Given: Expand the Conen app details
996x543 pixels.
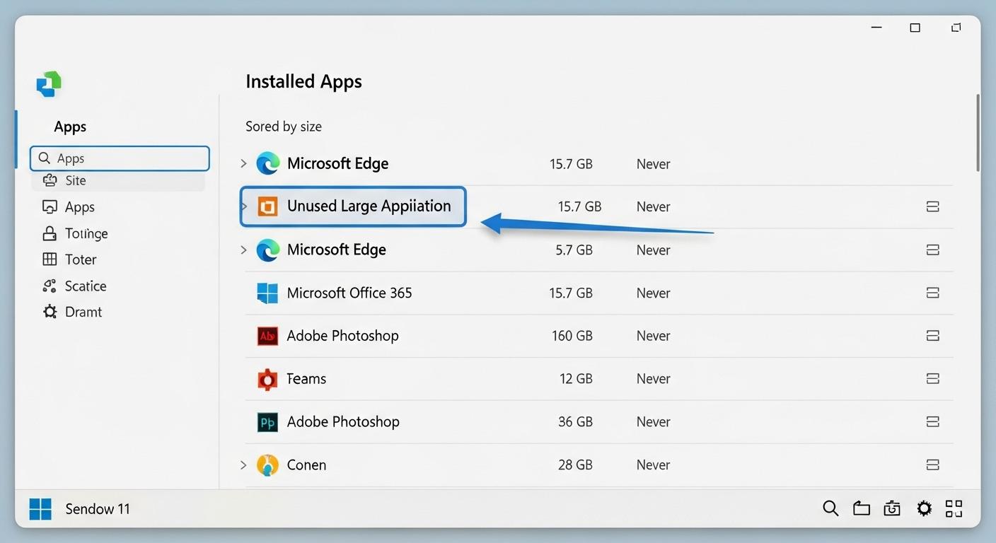Looking at the screenshot, I should click(x=243, y=465).
